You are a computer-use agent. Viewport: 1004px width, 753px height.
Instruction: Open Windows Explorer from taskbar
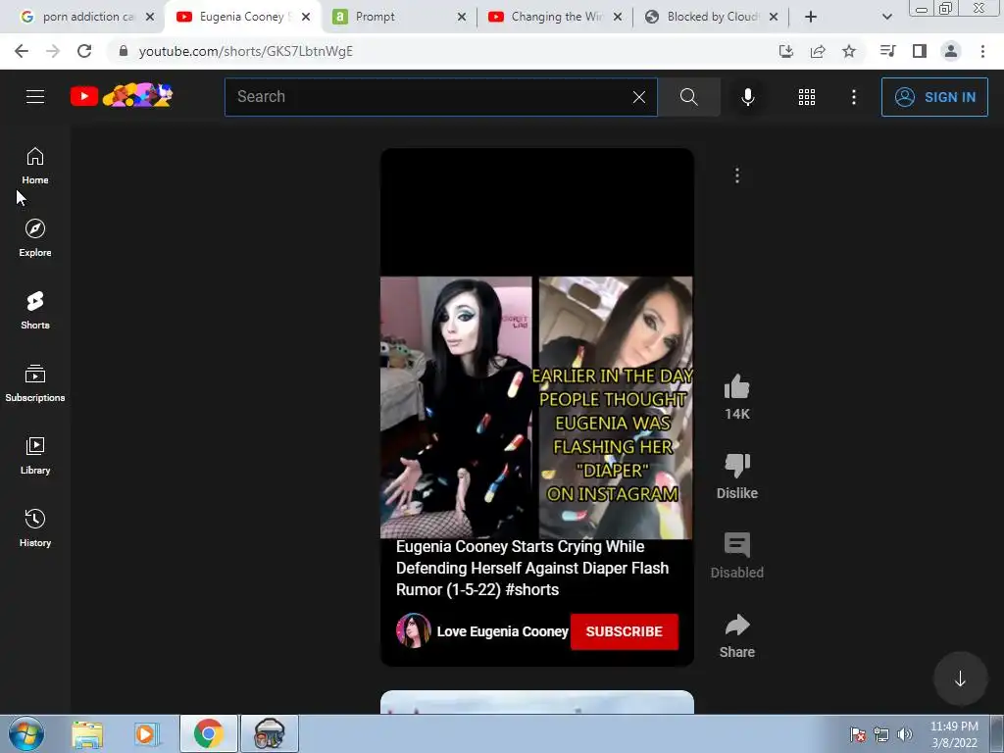[87, 734]
